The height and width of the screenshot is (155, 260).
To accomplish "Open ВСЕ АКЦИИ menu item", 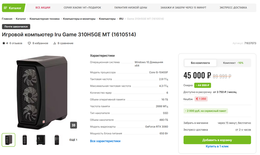I will pos(43,7).
